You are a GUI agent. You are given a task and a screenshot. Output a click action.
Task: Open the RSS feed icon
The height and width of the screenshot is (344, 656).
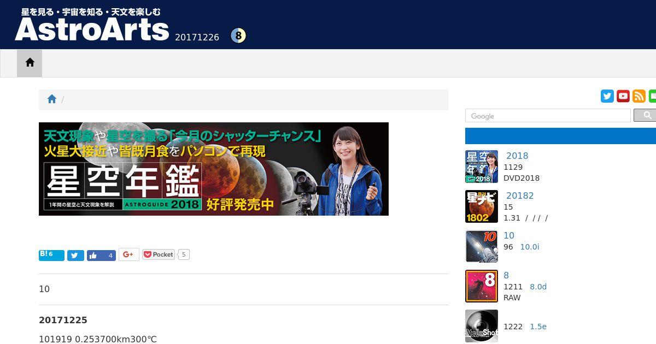pos(639,96)
